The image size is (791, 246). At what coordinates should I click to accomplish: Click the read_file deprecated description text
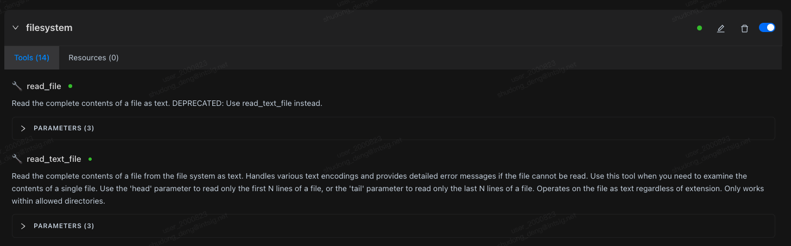[167, 103]
